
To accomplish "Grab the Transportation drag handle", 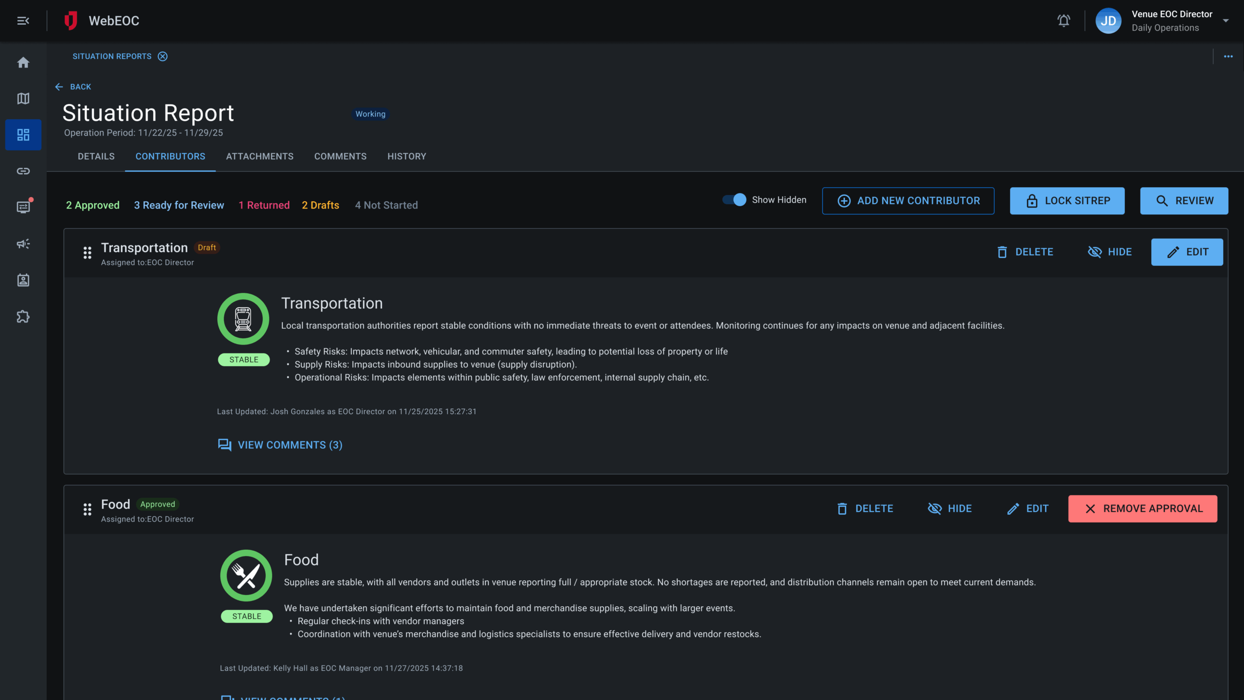I will click(x=87, y=253).
